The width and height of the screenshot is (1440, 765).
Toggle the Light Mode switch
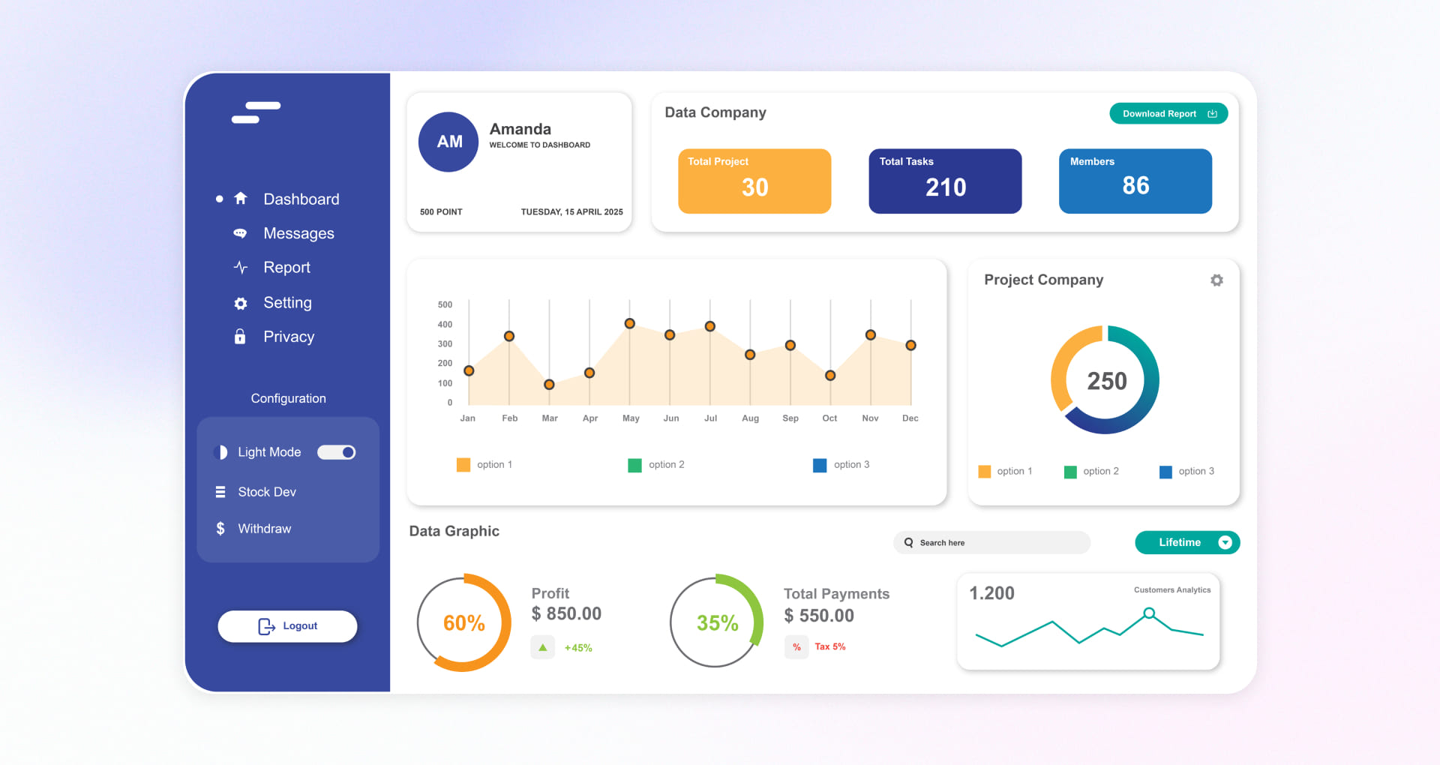337,452
